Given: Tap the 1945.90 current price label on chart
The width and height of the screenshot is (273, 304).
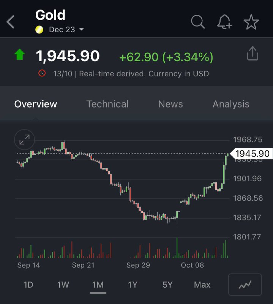Looking at the screenshot, I should pyautogui.click(x=251, y=154).
